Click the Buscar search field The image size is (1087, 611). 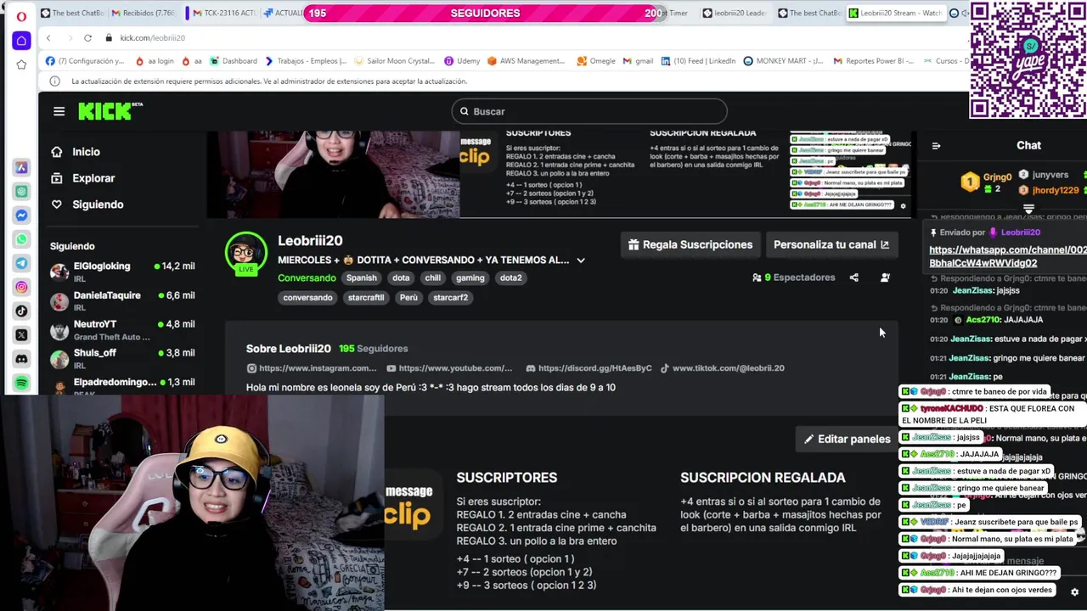pos(589,111)
